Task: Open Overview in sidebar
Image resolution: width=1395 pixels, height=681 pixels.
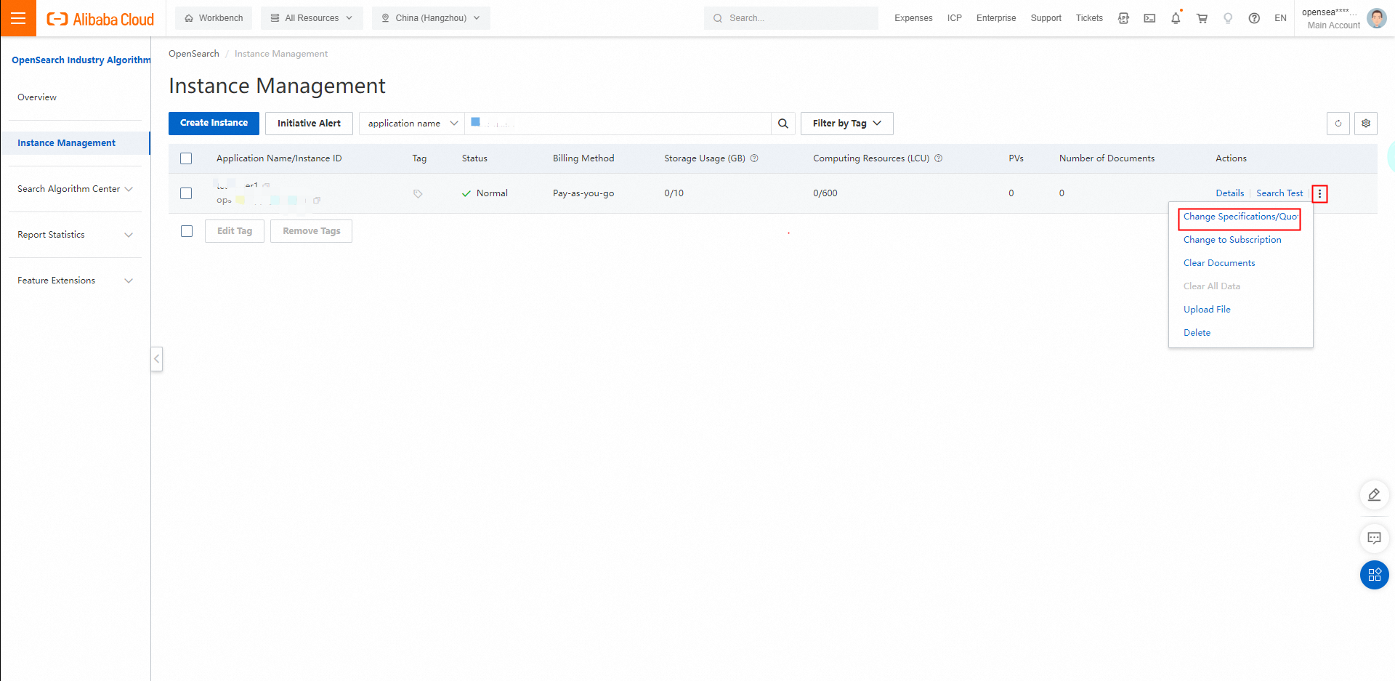Action: coord(37,97)
